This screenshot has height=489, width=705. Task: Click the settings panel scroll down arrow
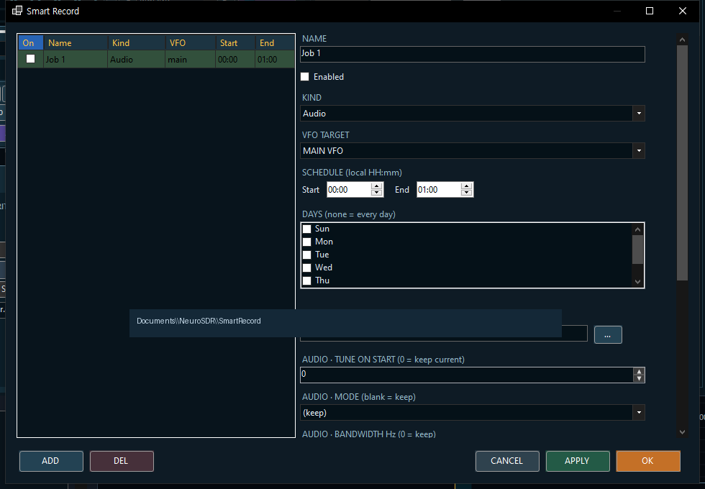(x=682, y=432)
